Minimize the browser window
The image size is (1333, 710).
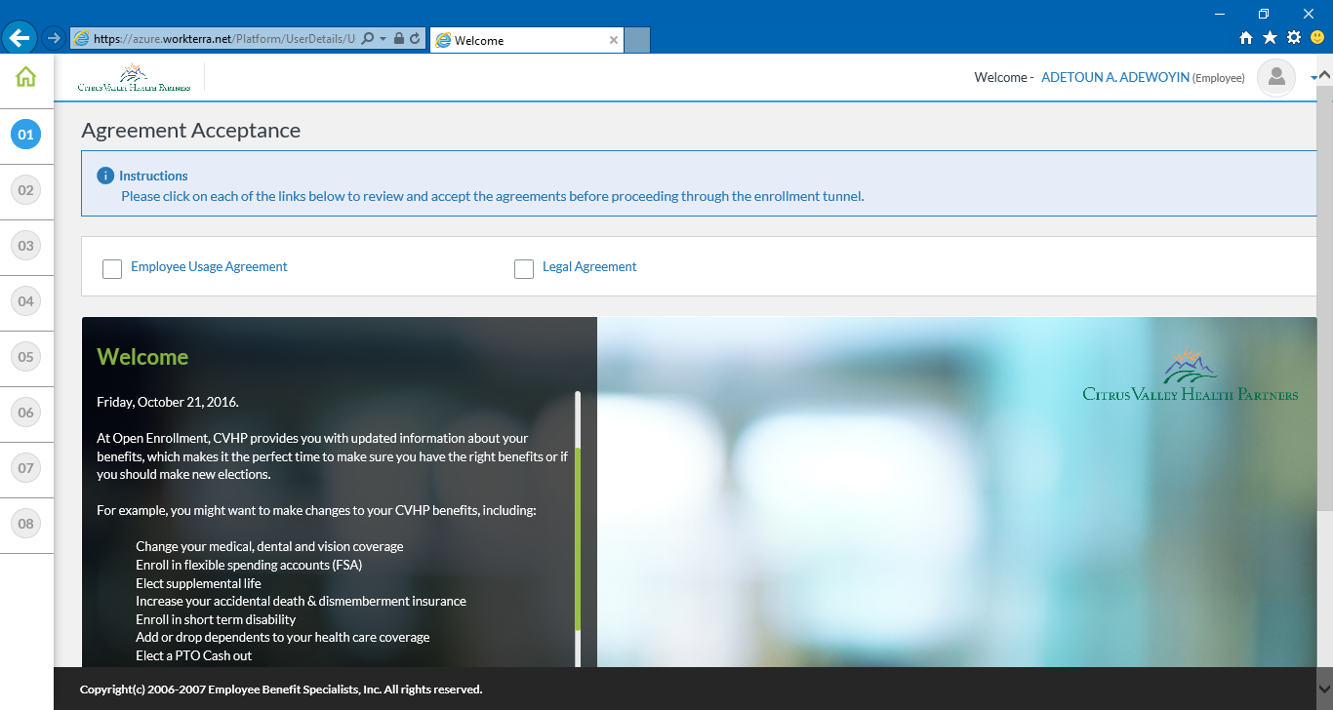pos(1221,14)
